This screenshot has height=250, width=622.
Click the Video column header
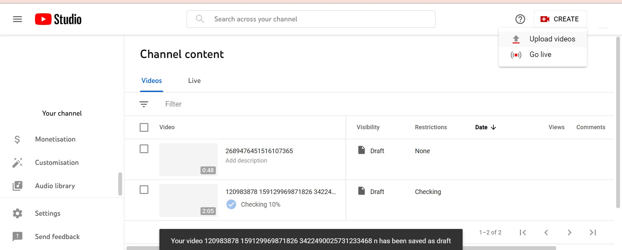pyautogui.click(x=167, y=127)
